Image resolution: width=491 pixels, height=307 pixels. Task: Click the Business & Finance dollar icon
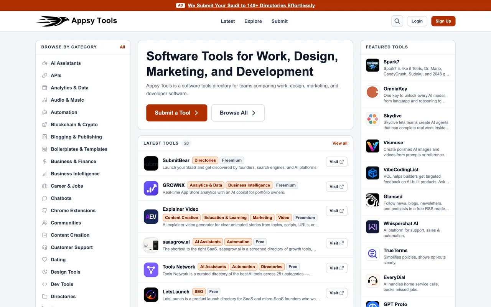(44, 162)
